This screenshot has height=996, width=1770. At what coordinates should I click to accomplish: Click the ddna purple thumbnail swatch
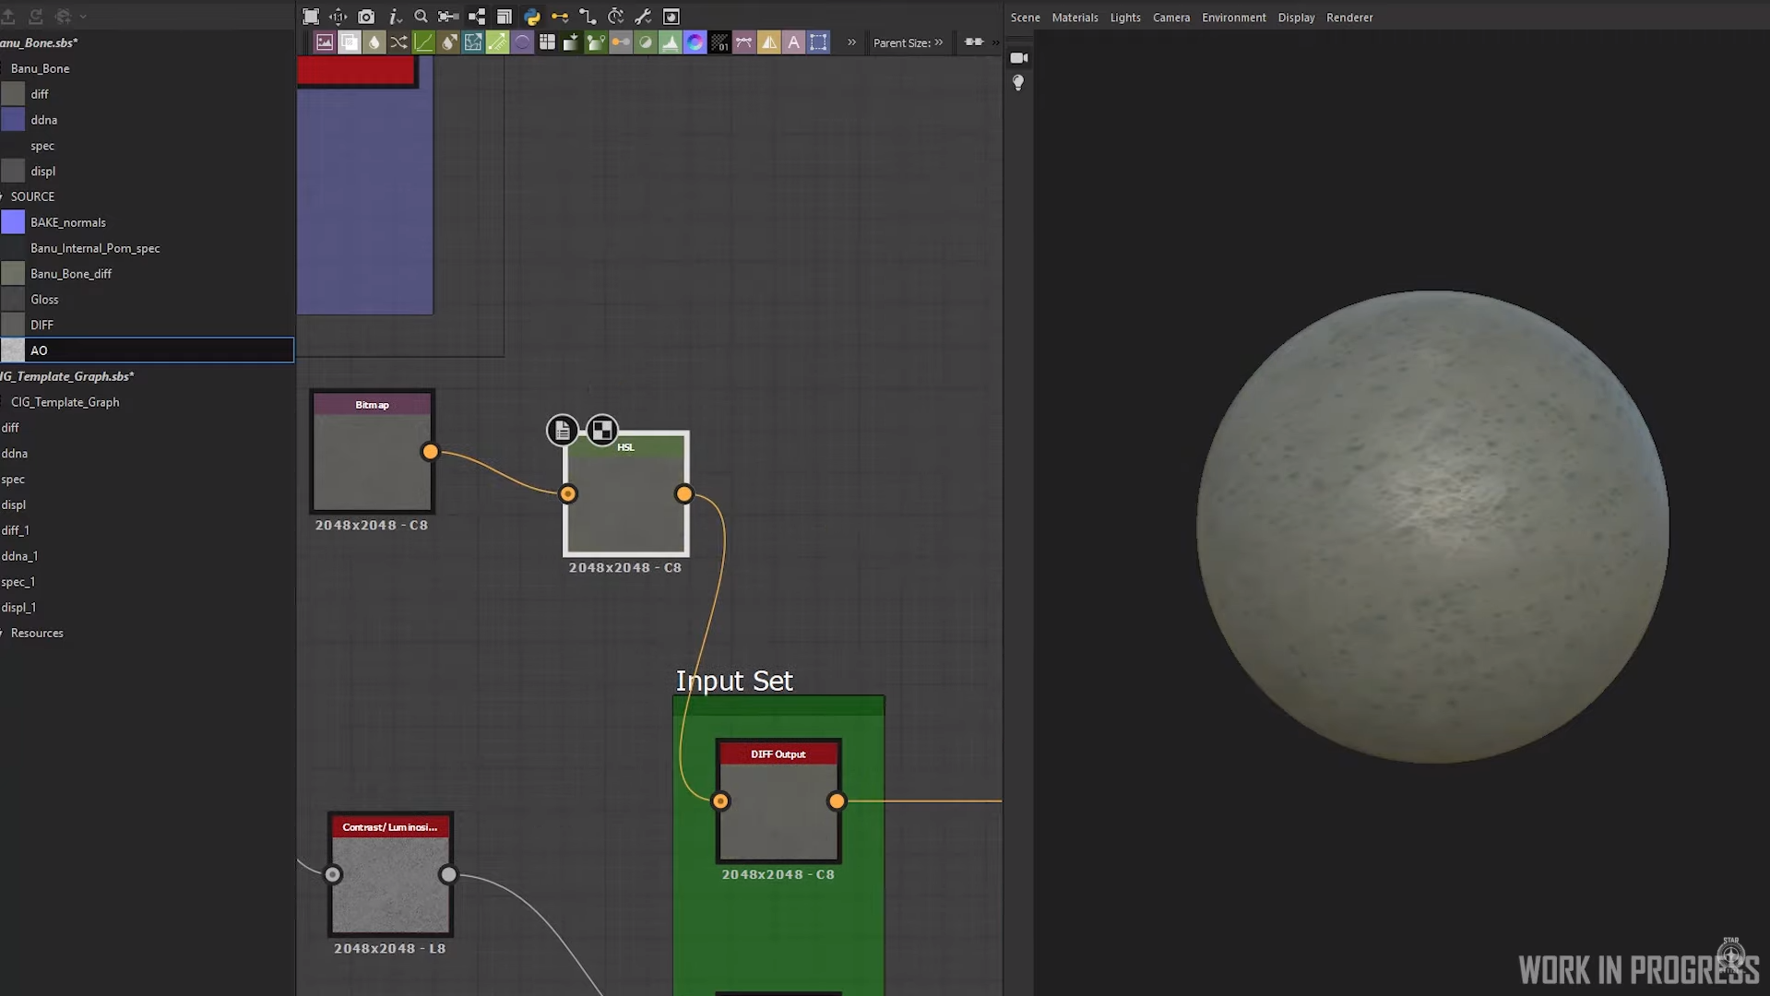point(13,120)
